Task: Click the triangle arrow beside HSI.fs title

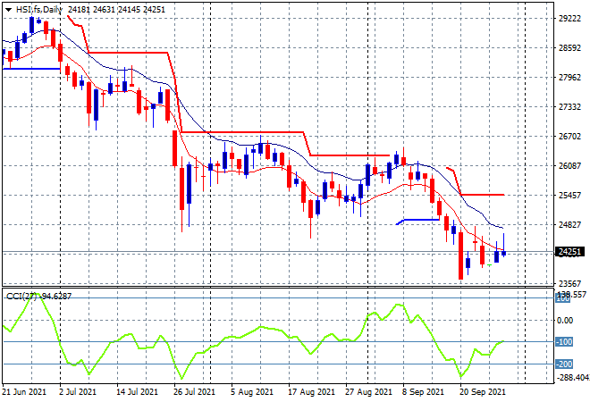Action: tap(8, 10)
